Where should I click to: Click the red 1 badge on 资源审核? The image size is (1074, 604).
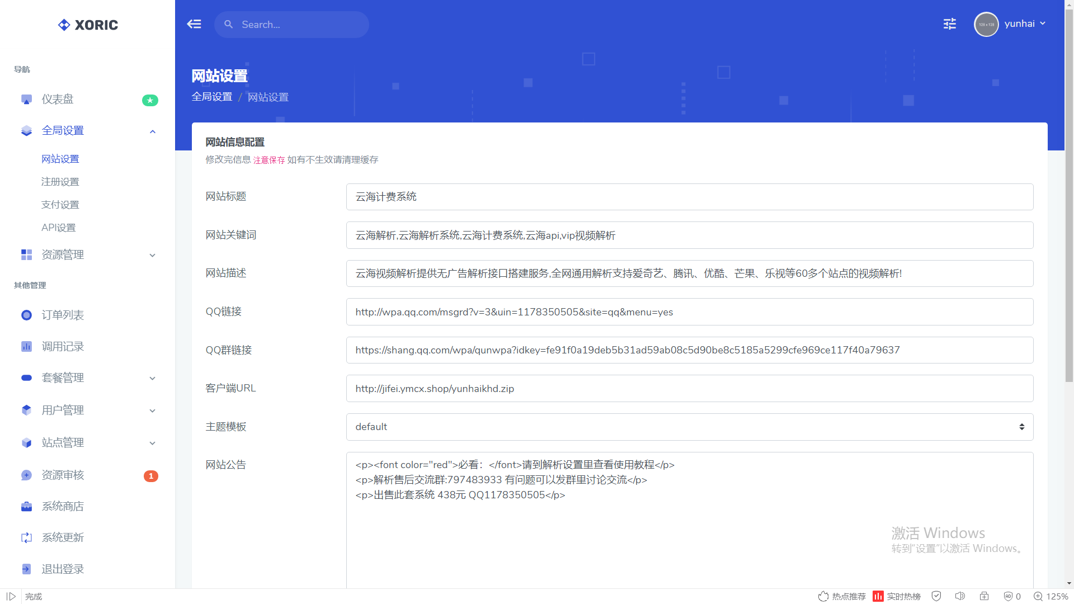point(151,476)
